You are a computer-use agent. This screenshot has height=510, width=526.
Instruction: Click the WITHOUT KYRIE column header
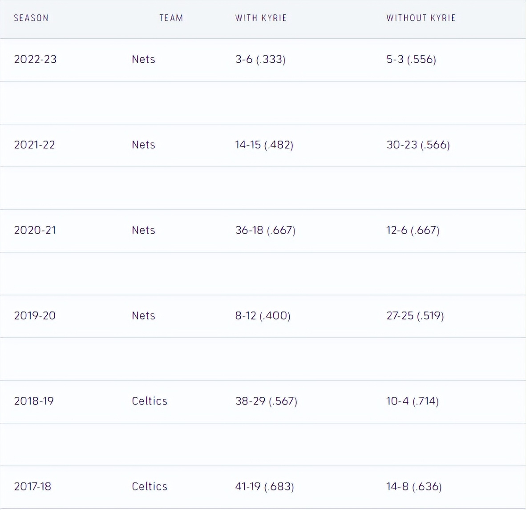[421, 18]
